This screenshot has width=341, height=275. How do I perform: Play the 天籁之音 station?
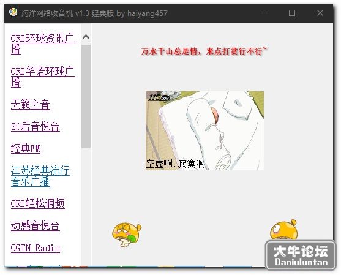tap(31, 105)
